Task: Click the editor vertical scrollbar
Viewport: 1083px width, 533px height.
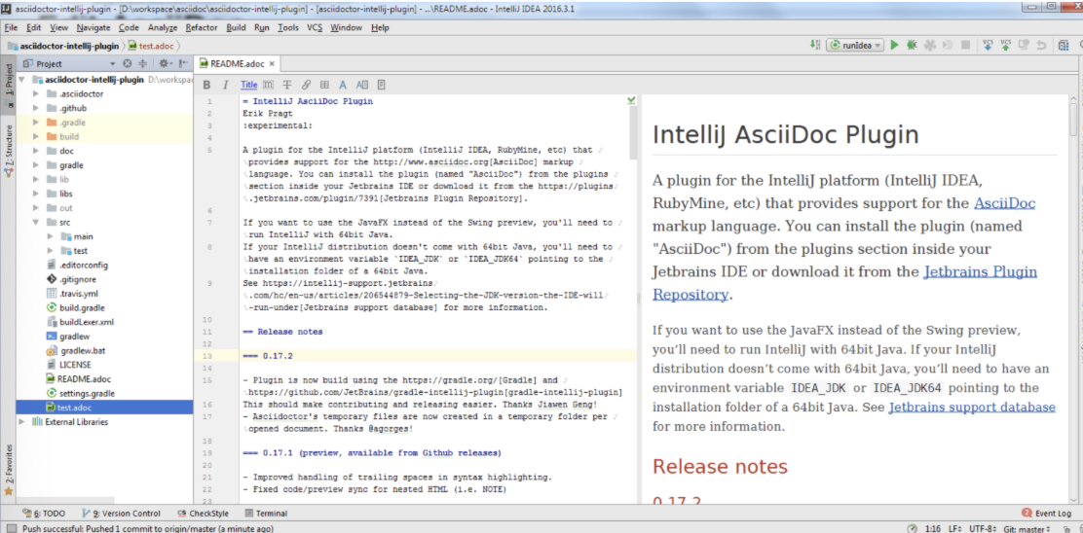Action: (x=633, y=134)
